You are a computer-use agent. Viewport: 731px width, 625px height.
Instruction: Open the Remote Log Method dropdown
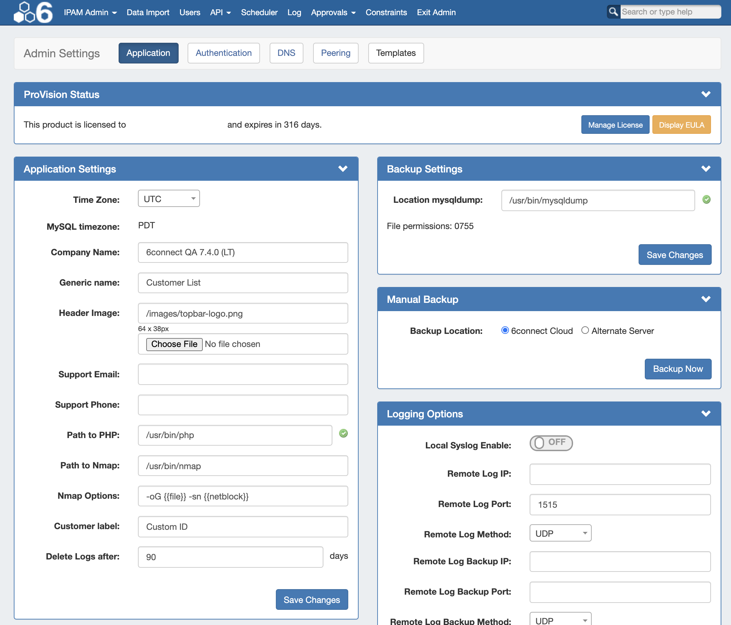point(560,533)
